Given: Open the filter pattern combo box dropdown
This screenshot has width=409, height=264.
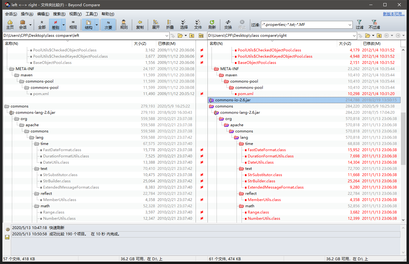Looking at the screenshot, I should coord(350,25).
